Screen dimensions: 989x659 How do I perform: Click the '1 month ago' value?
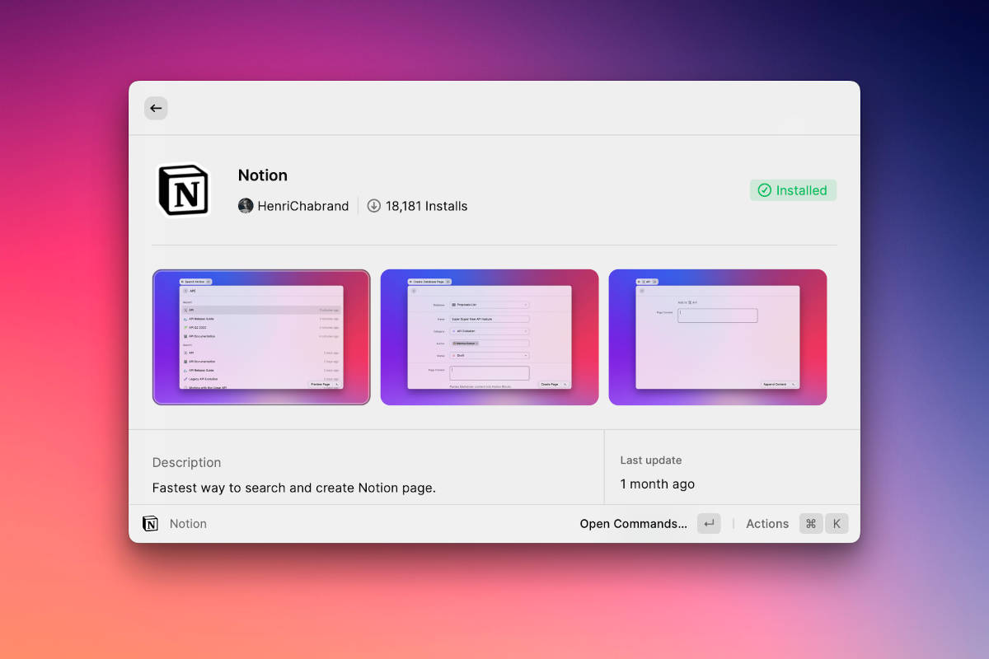click(x=658, y=484)
